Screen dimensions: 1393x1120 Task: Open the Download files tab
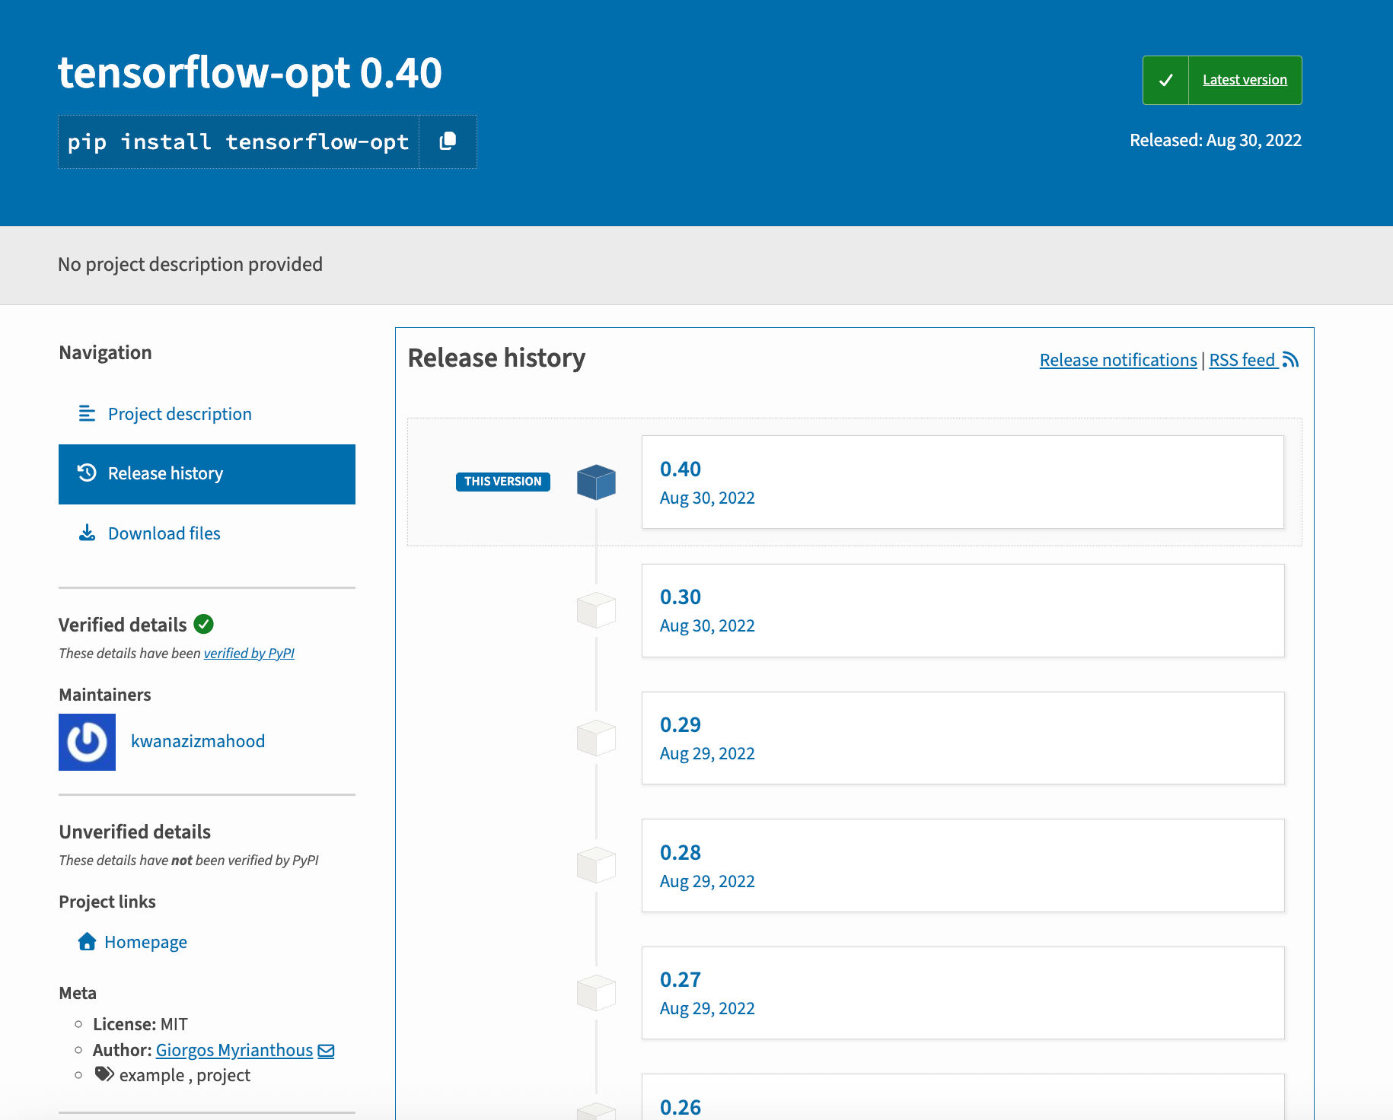[x=207, y=533]
